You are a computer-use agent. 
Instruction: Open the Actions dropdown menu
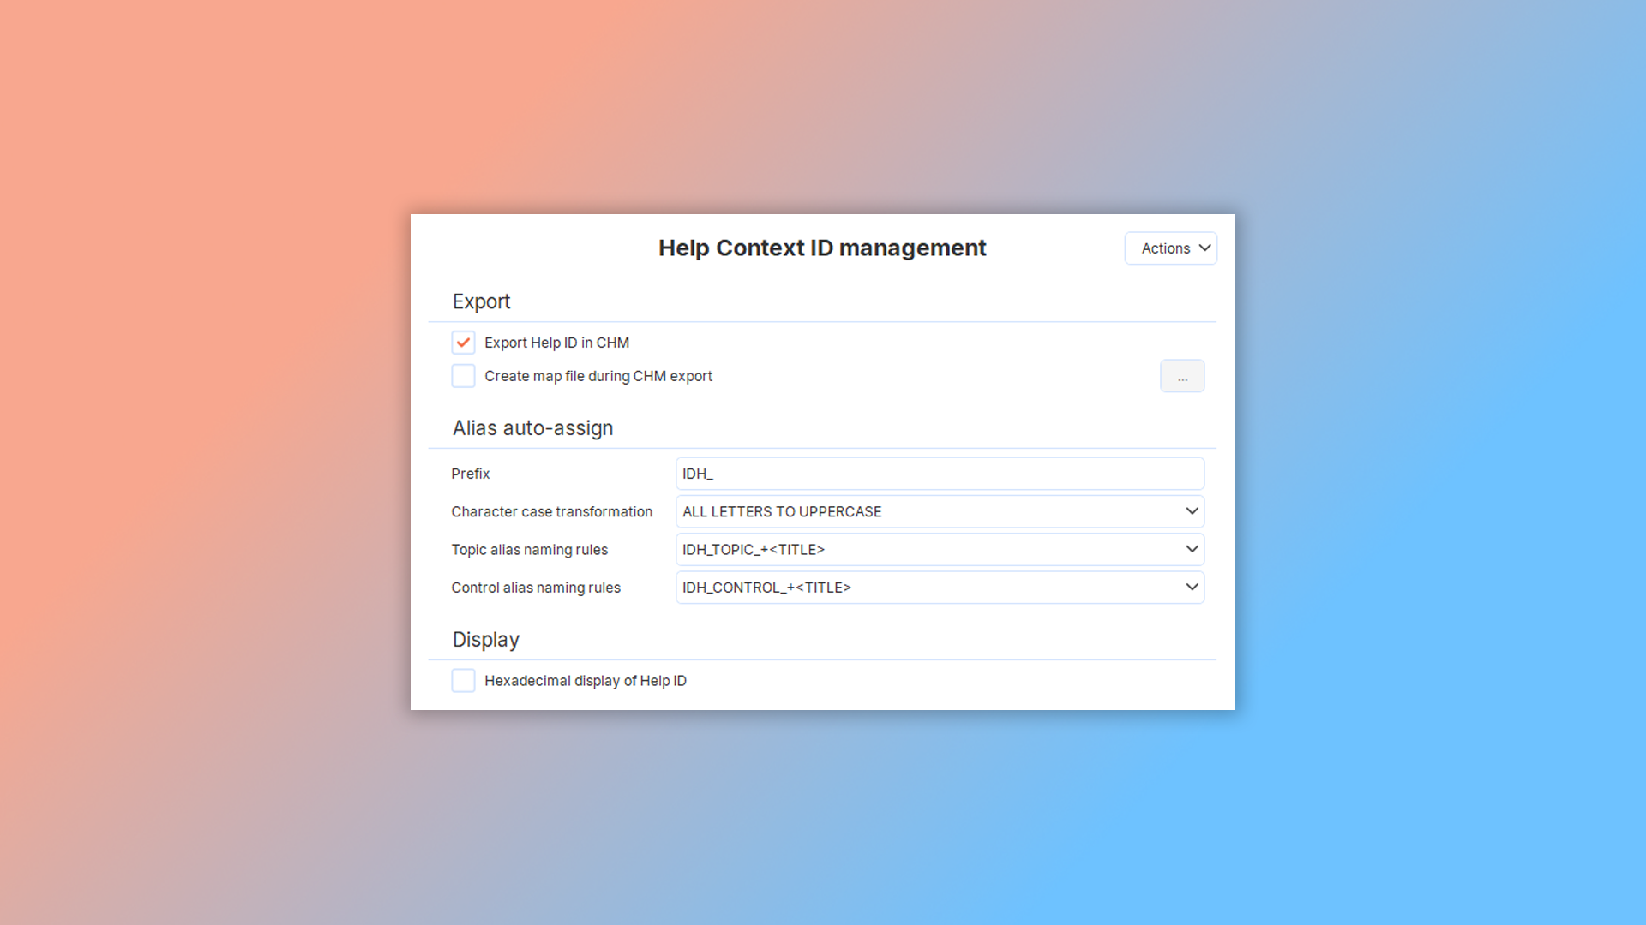point(1165,248)
